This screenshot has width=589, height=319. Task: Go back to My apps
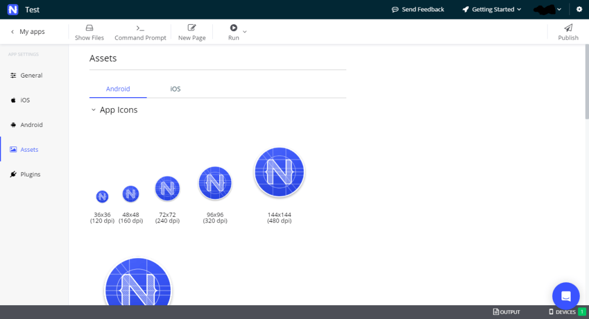pos(28,32)
